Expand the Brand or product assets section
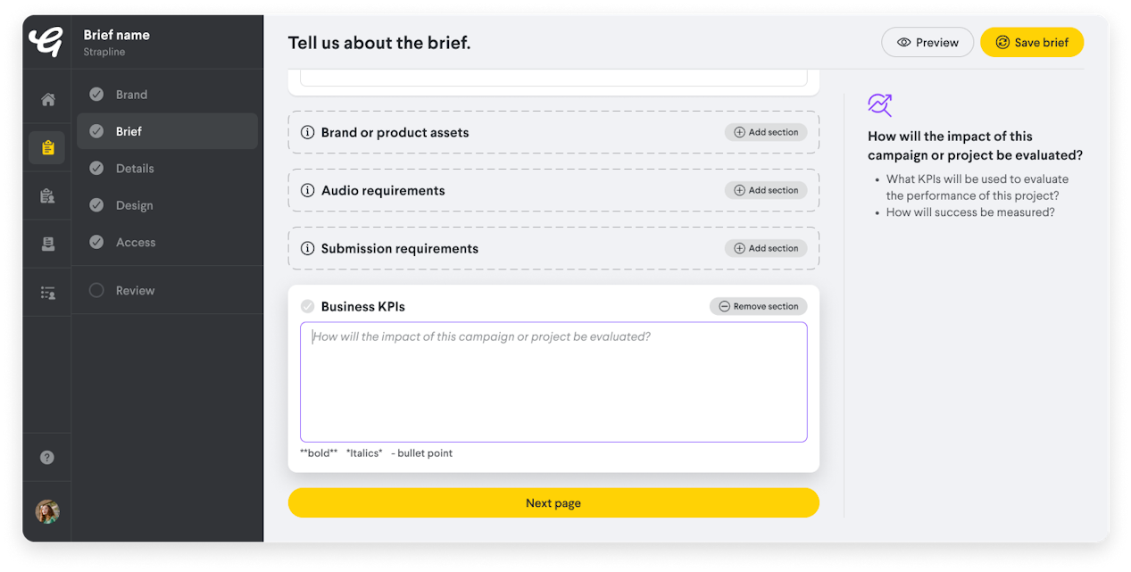1131x572 pixels. click(766, 131)
